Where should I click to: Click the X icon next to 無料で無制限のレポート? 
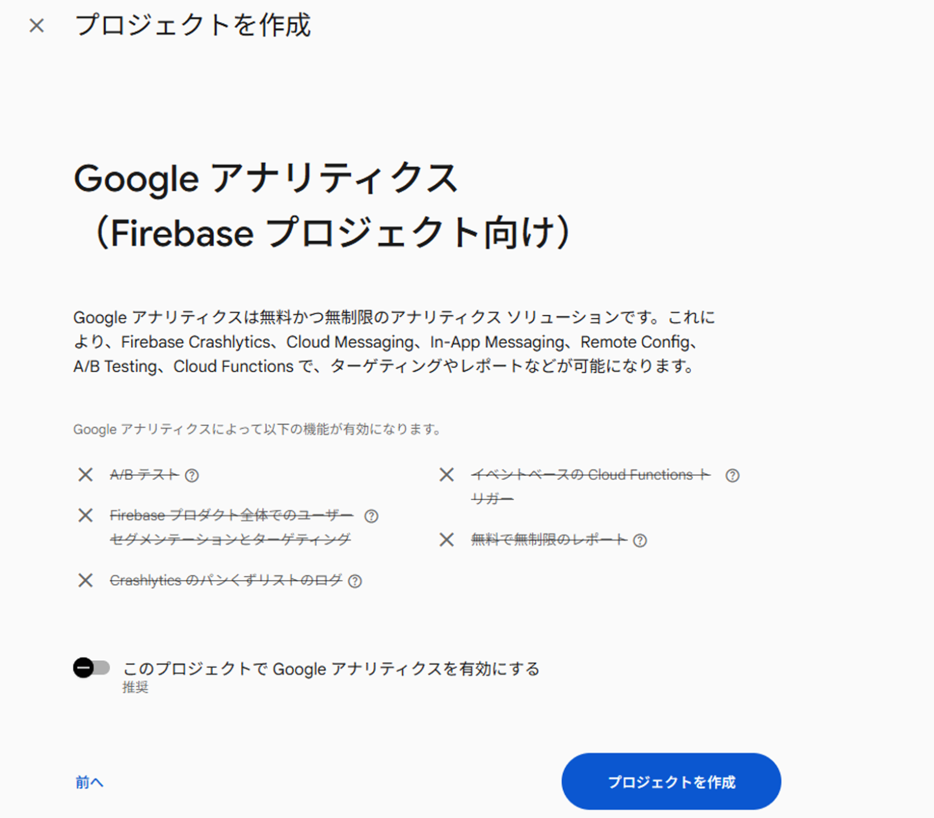coord(446,540)
